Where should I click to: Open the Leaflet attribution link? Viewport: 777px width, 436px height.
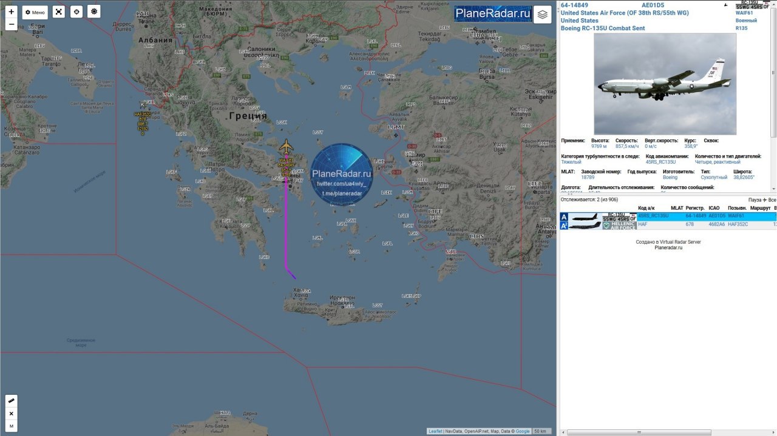point(435,431)
